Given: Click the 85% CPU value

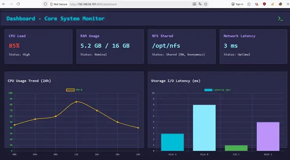Looking at the screenshot, I should coord(14,46).
